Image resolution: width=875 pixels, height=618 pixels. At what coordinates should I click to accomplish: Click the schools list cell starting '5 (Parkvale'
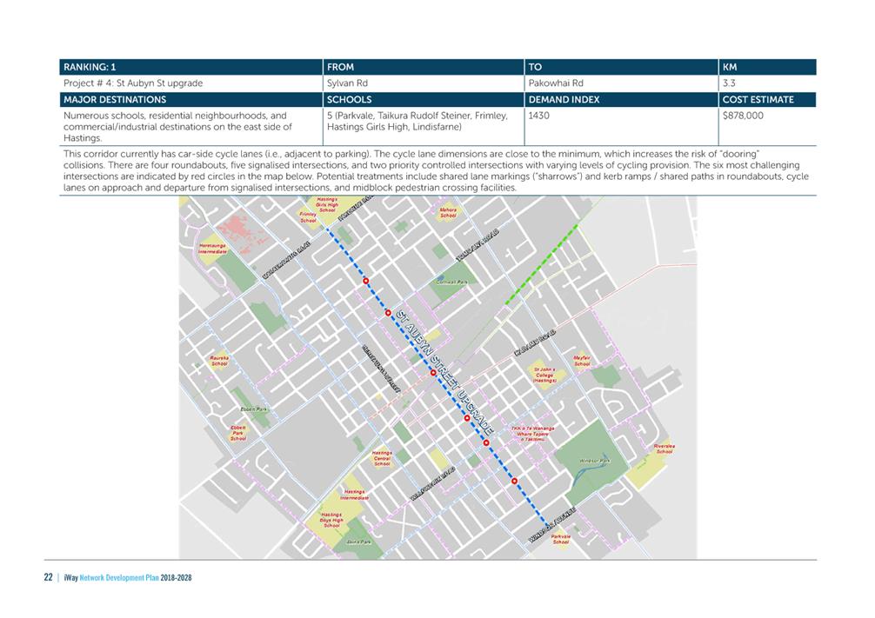(424, 127)
